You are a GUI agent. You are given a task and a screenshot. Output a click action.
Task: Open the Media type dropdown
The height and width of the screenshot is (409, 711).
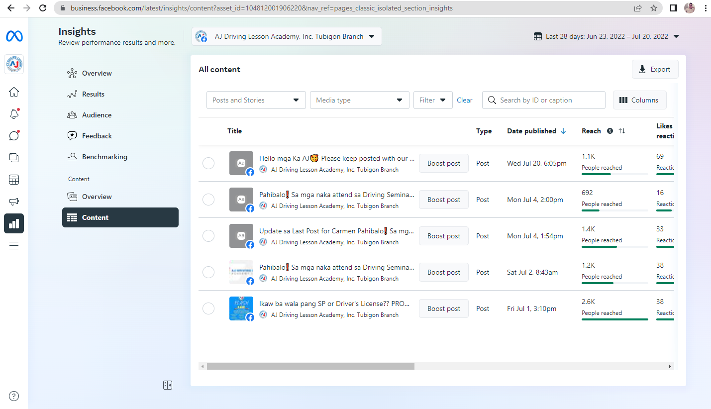(360, 100)
